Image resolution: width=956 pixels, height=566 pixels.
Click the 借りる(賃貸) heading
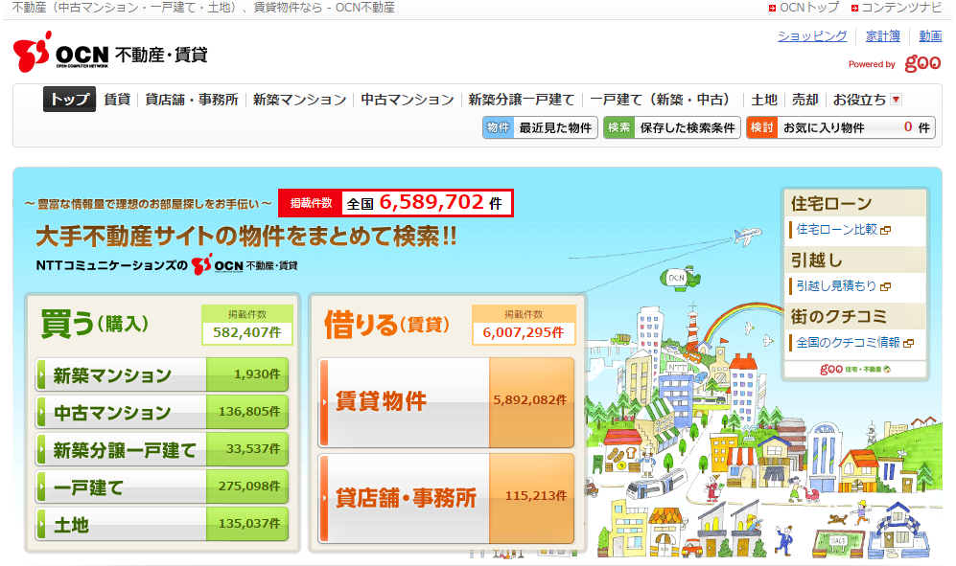(x=386, y=324)
